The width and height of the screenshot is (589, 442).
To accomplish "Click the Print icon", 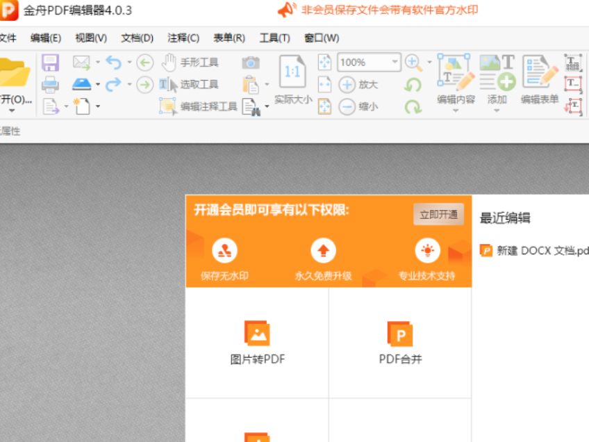I will coord(50,85).
